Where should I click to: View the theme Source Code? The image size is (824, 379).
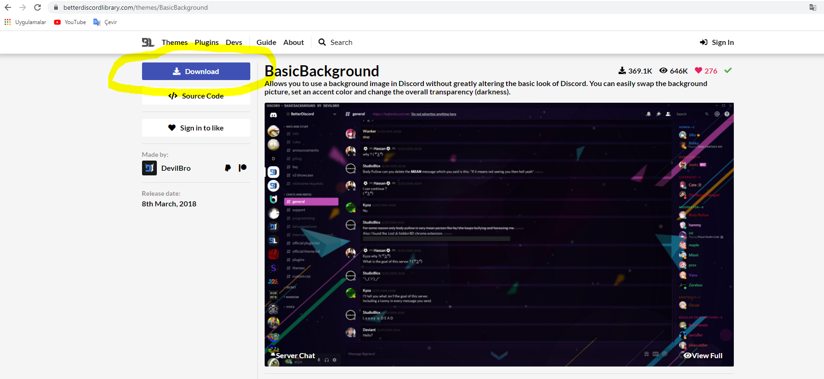point(196,96)
